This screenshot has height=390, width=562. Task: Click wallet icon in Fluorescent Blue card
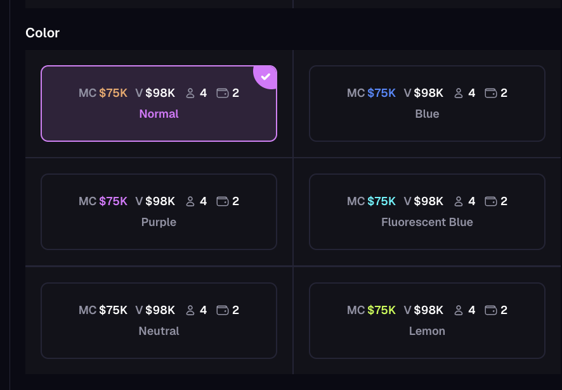tap(490, 201)
